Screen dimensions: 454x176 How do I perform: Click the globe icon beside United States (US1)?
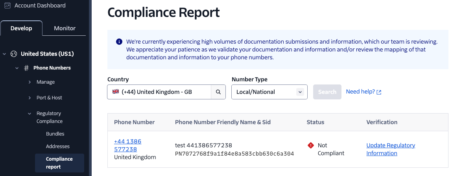[x=14, y=54]
